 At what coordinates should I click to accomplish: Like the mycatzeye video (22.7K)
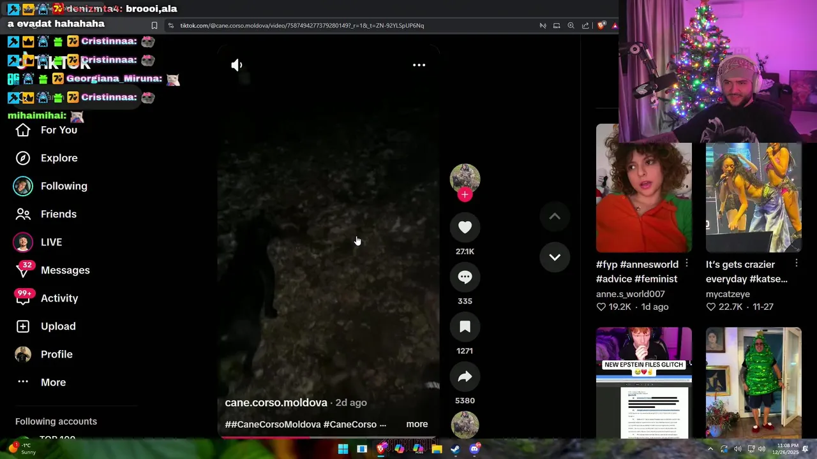tap(710, 307)
